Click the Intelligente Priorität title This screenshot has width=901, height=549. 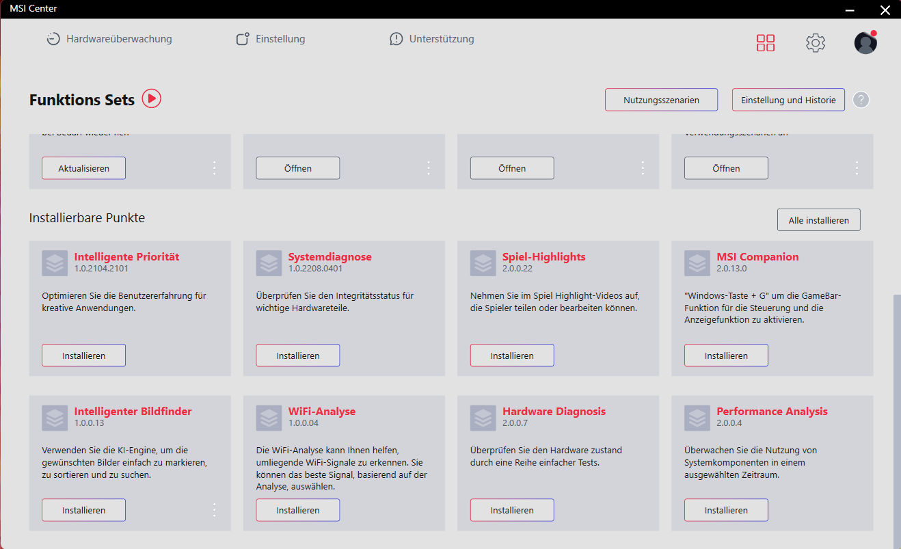tap(126, 257)
